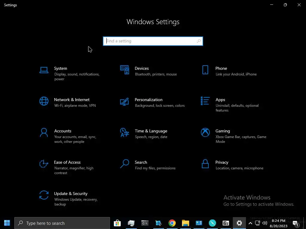Open the Privacy heading link
Screen dimensions: 306x229
tap(222, 163)
